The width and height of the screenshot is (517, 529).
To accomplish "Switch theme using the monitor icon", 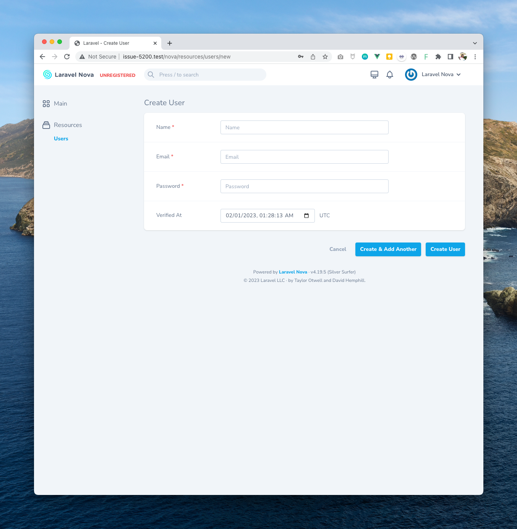I will coord(374,74).
